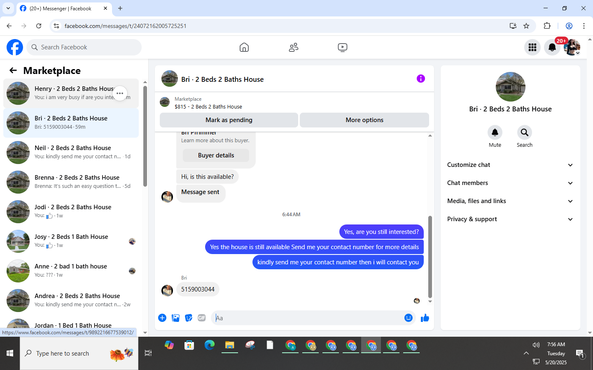View site information icon in address bar
The image size is (593, 370).
56,26
